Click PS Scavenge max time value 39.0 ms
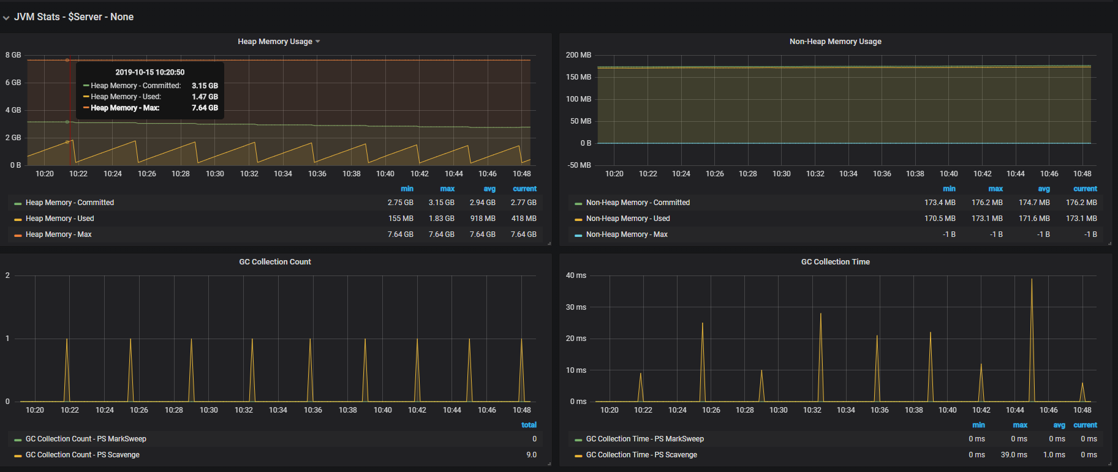The image size is (1118, 472). 1014,455
